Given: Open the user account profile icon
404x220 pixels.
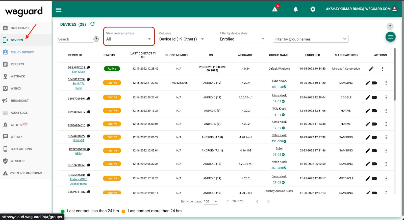Looking at the screenshot, I should click(395, 9).
